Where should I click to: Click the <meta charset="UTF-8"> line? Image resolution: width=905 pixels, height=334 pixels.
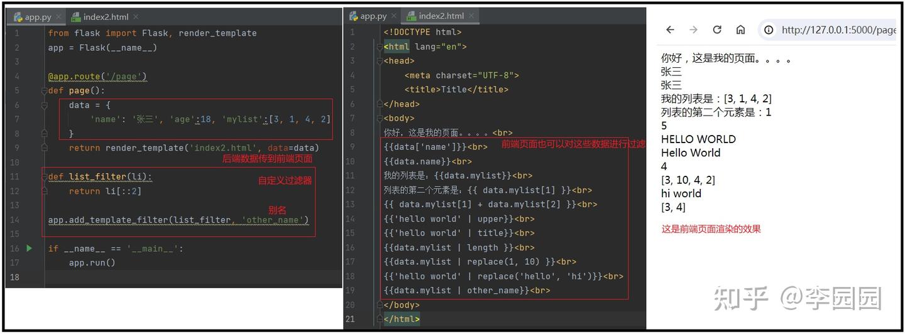462,75
